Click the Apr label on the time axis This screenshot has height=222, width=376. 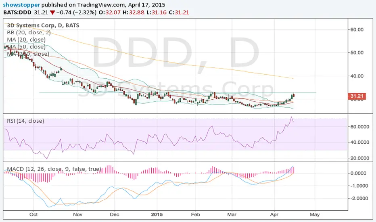[274, 214]
